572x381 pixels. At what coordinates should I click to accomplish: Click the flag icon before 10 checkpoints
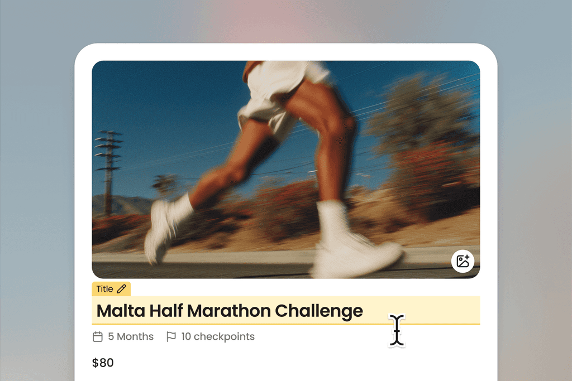point(171,336)
